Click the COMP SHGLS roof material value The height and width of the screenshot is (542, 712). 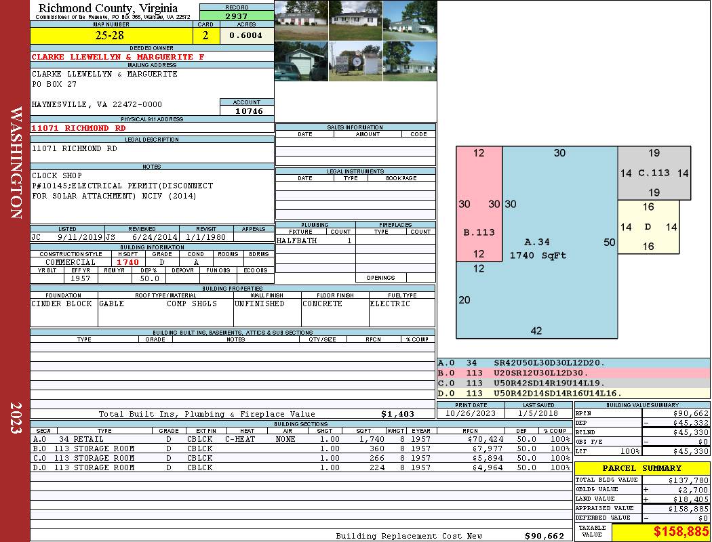click(x=192, y=304)
